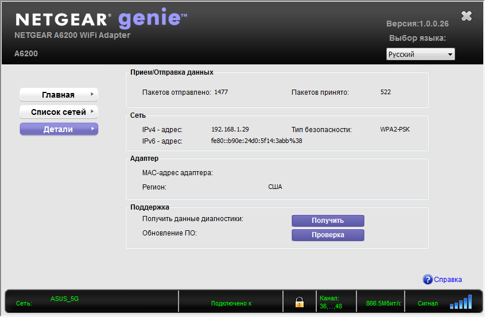Go to the Главная page
Screen dimensions: 485x317
click(59, 94)
